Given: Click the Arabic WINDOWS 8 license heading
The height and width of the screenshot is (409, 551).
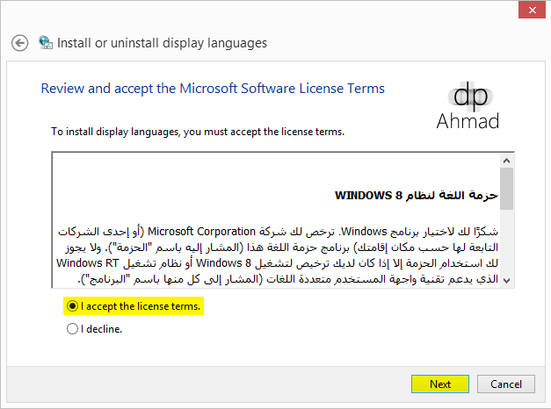Looking at the screenshot, I should click(417, 194).
